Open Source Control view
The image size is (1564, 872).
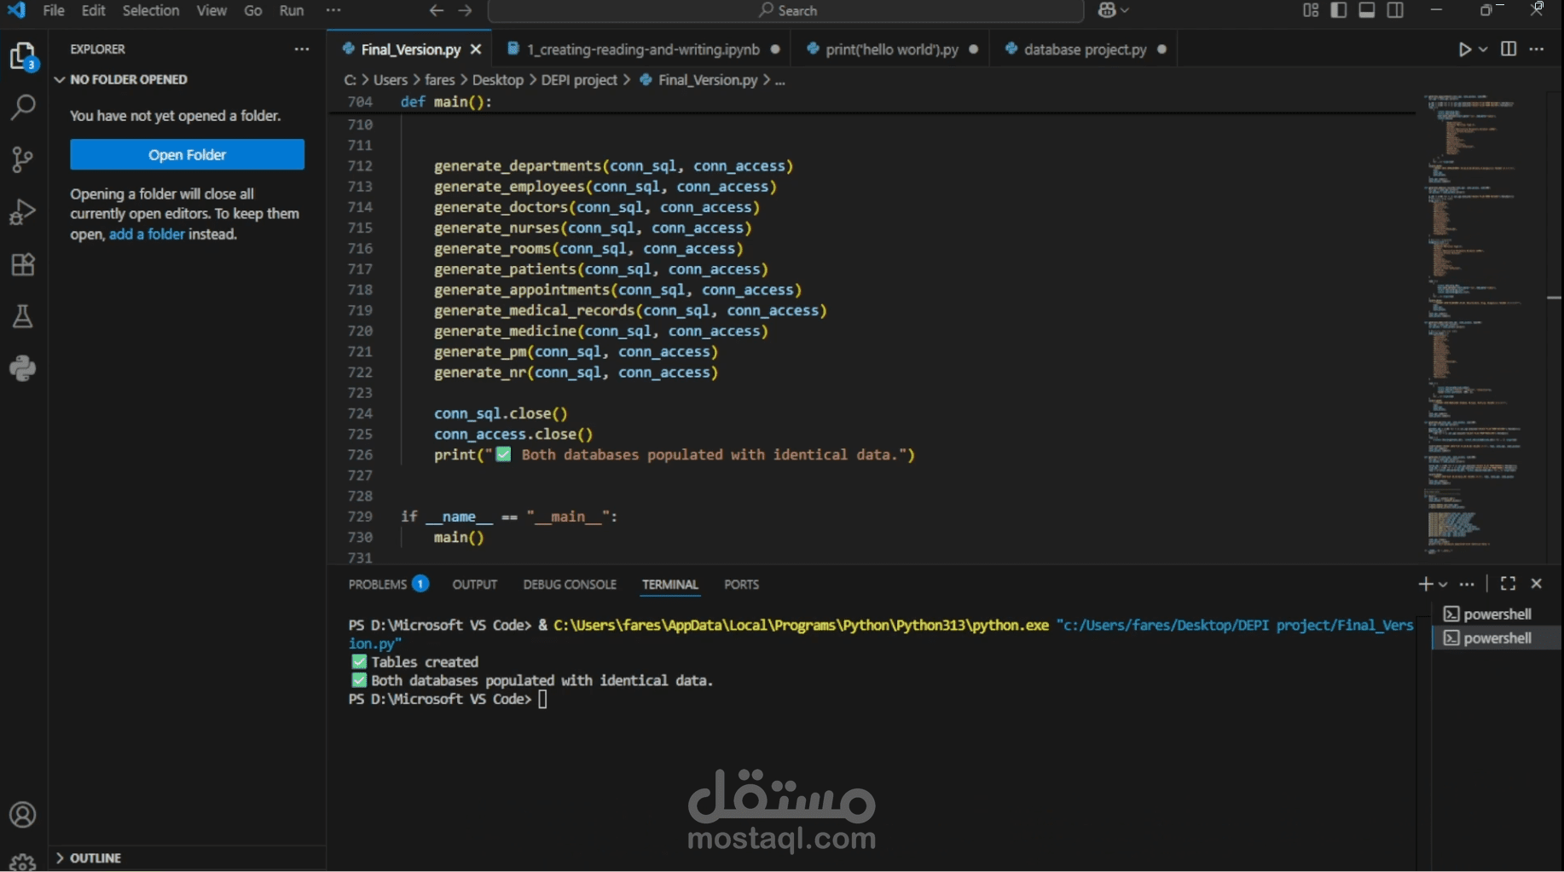click(23, 159)
